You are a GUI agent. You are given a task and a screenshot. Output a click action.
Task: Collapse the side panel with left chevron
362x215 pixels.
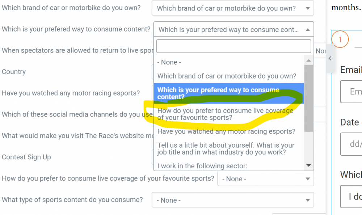pos(330,58)
